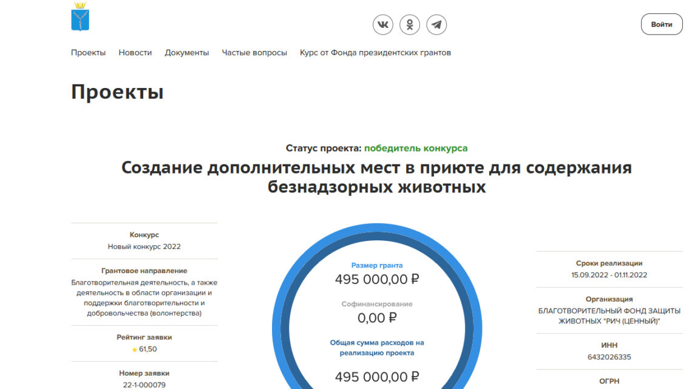Open Курс от Фонда президентских грантов link
692x389 pixels.
click(x=376, y=52)
